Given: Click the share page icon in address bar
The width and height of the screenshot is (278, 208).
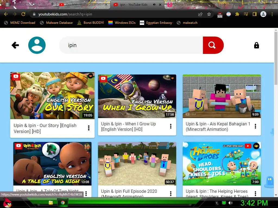Looking at the screenshot, I should [200, 14].
